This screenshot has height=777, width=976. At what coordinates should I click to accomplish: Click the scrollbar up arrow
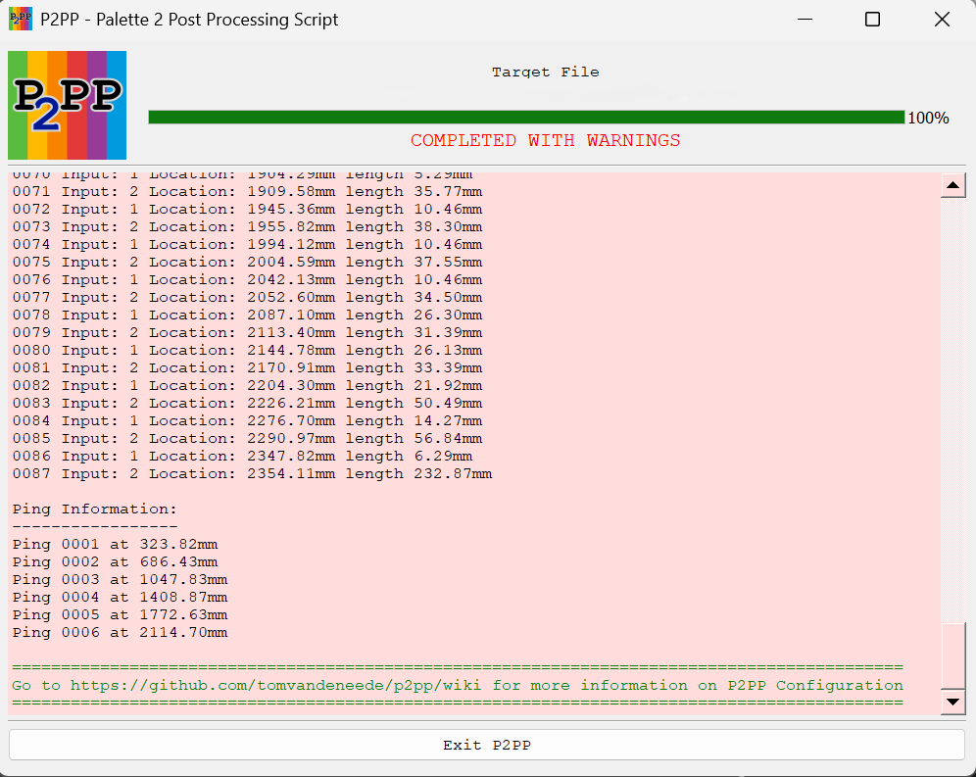click(952, 184)
